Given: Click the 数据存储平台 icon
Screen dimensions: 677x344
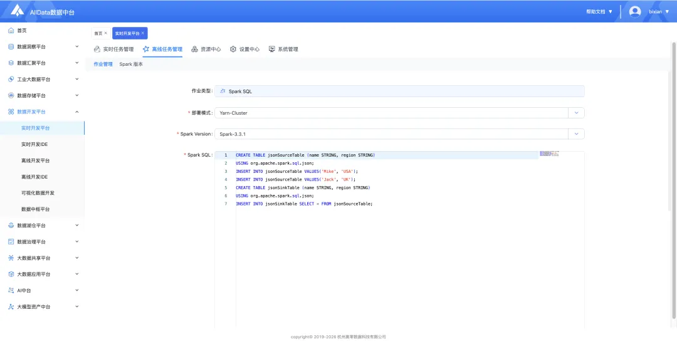Looking at the screenshot, I should [11, 95].
